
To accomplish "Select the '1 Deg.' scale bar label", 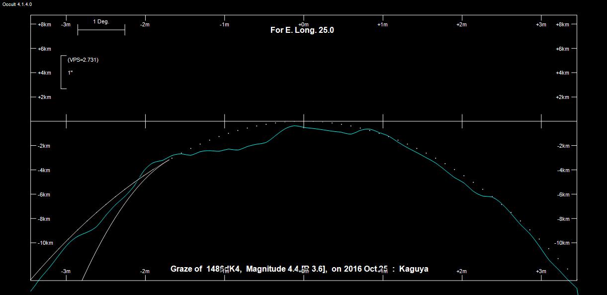I will point(101,22).
